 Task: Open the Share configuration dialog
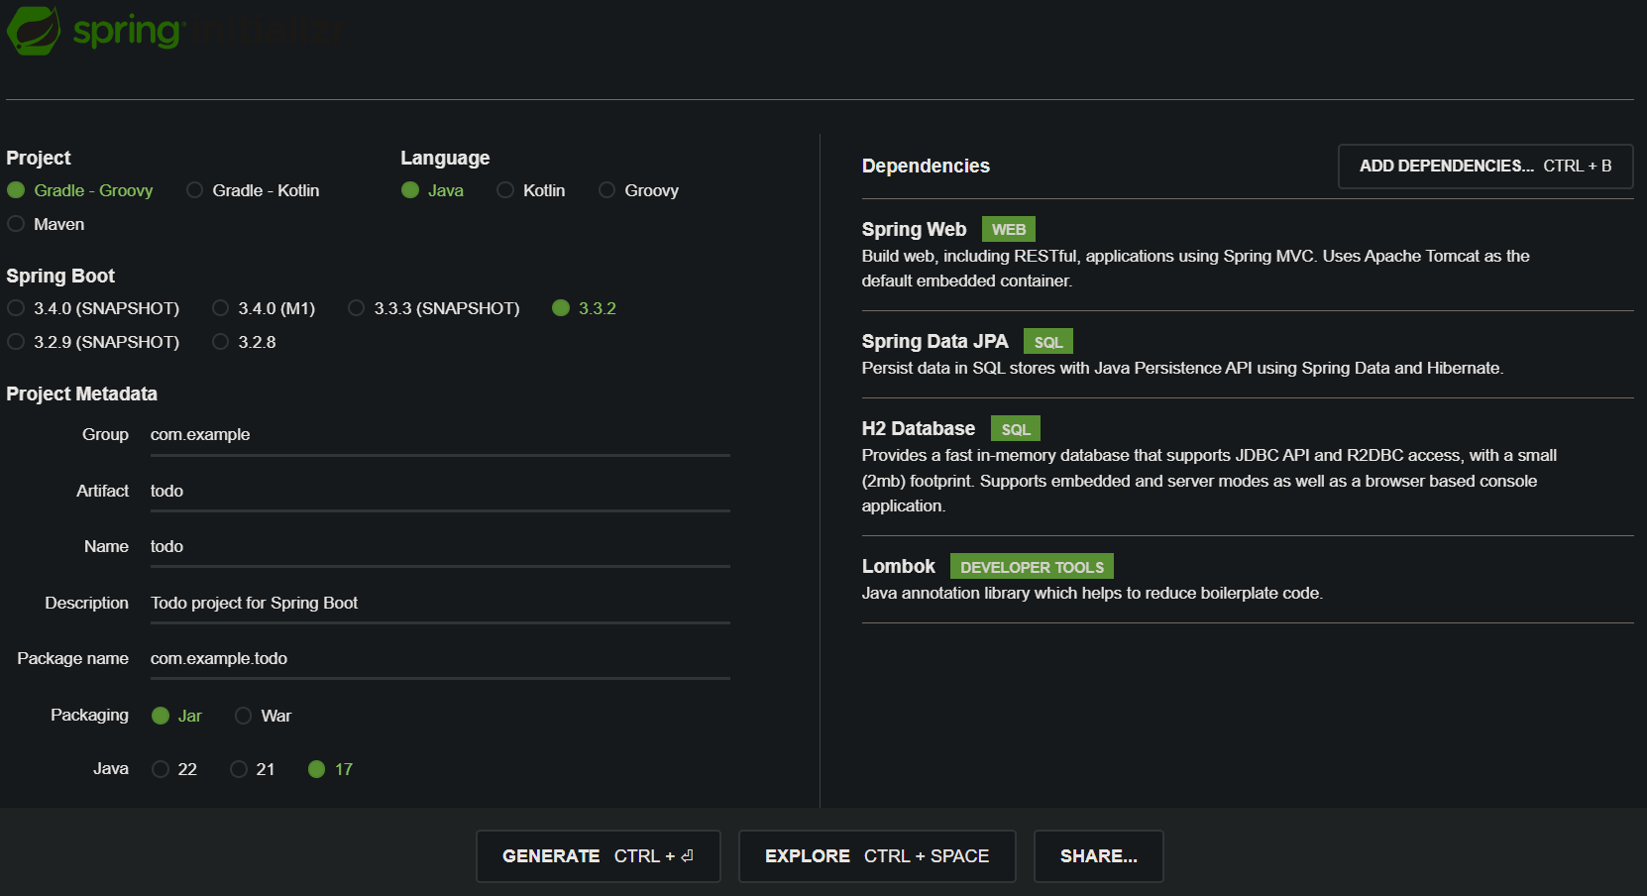1099,856
